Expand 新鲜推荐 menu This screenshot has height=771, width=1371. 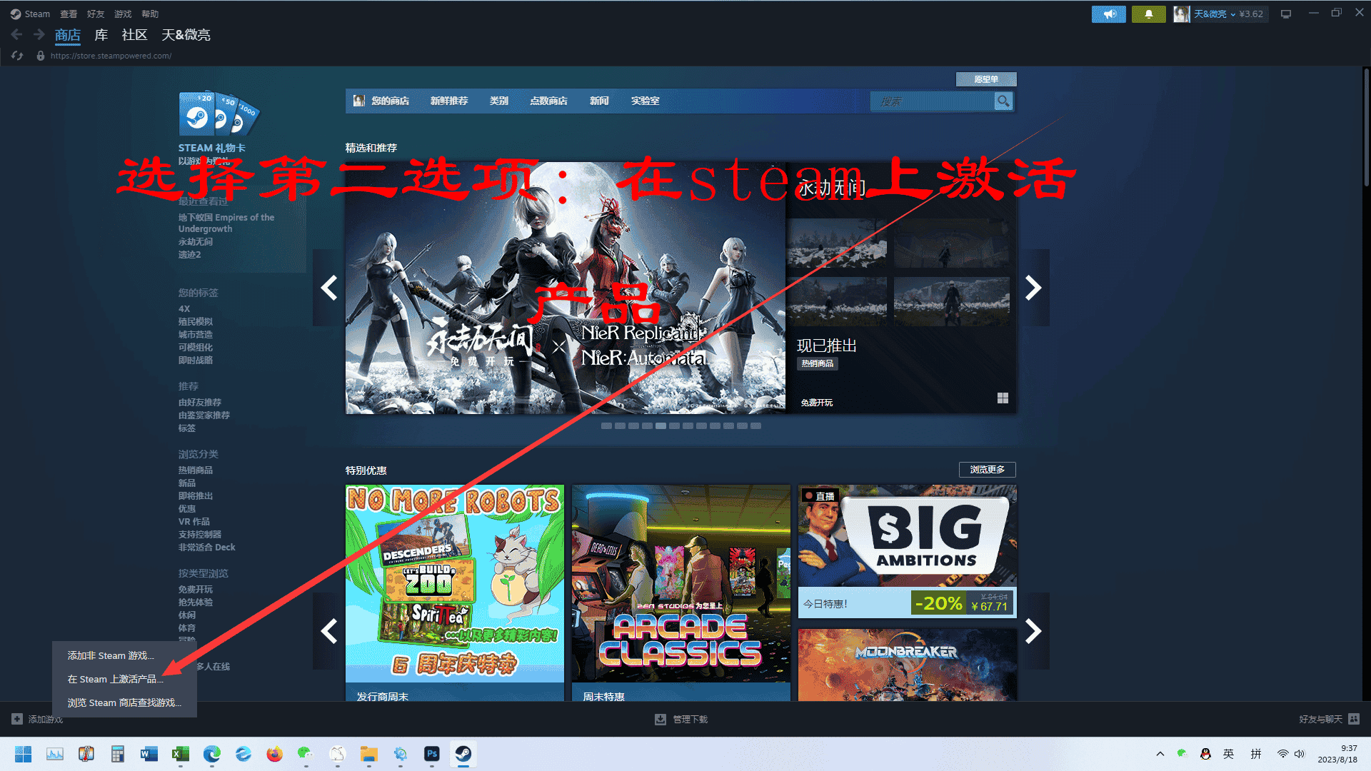449,101
